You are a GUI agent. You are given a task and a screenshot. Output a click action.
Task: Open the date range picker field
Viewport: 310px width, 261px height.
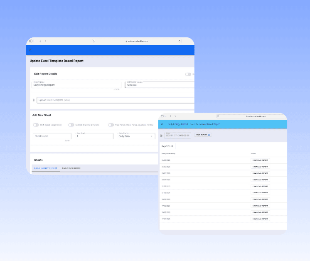click(177, 135)
